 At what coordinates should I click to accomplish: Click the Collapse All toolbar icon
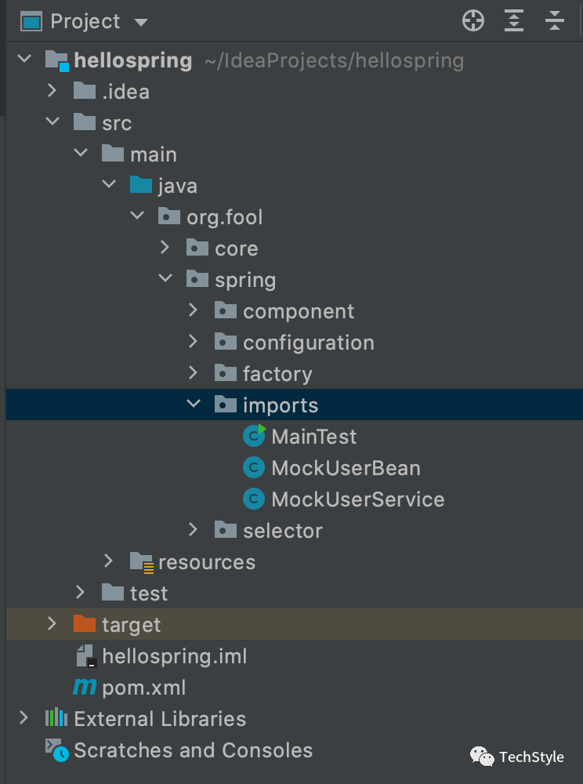(x=555, y=21)
